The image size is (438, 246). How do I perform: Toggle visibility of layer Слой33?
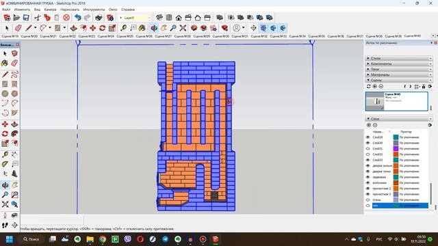click(368, 160)
